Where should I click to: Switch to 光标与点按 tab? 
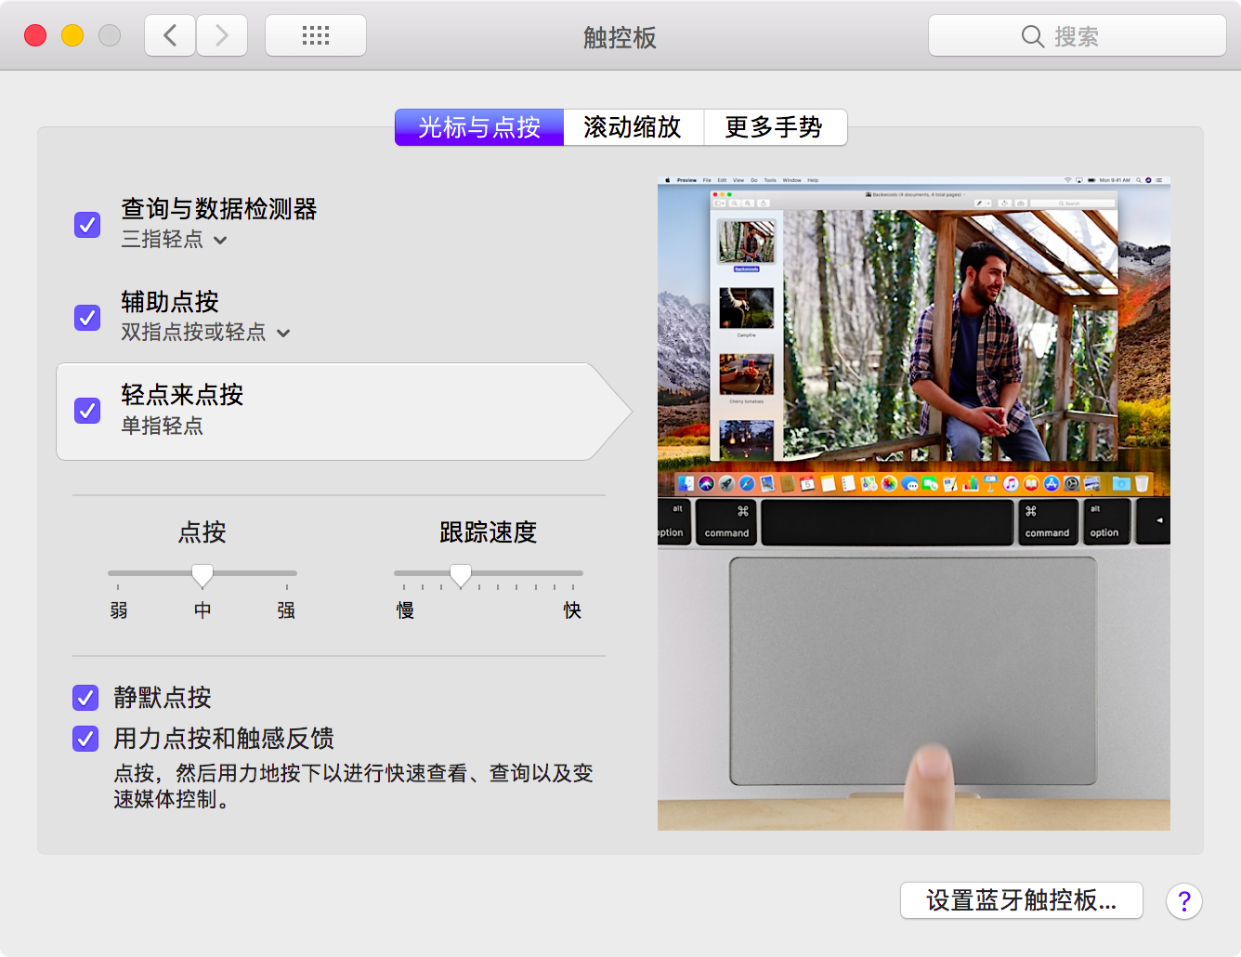(479, 127)
